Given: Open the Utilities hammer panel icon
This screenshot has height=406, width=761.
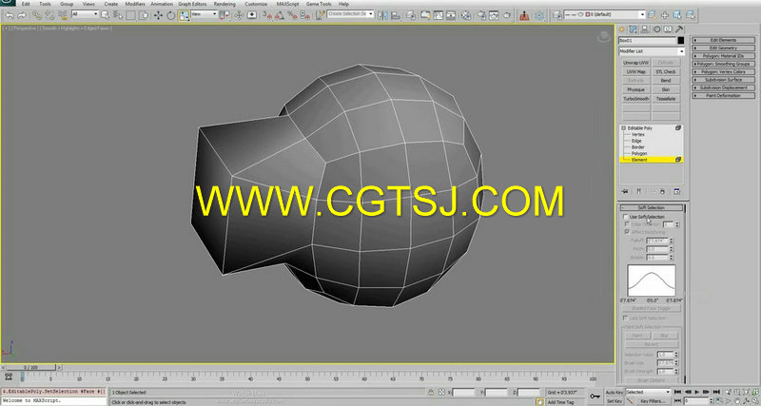Looking at the screenshot, I should tap(679, 29).
